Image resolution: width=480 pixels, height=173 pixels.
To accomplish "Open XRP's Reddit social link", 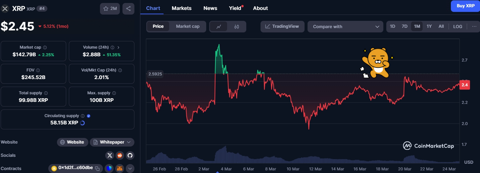I will click(x=120, y=155).
